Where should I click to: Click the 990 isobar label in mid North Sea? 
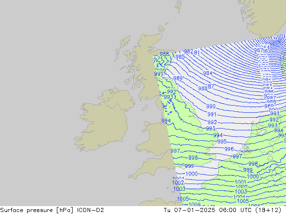[211, 106]
